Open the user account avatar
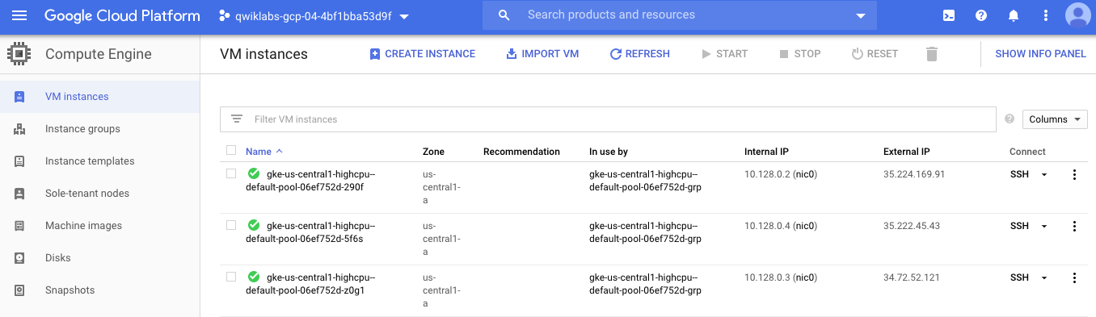Screen dimensions: 1096x317 (x=1078, y=15)
